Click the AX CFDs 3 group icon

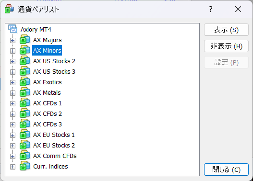tap(25, 124)
